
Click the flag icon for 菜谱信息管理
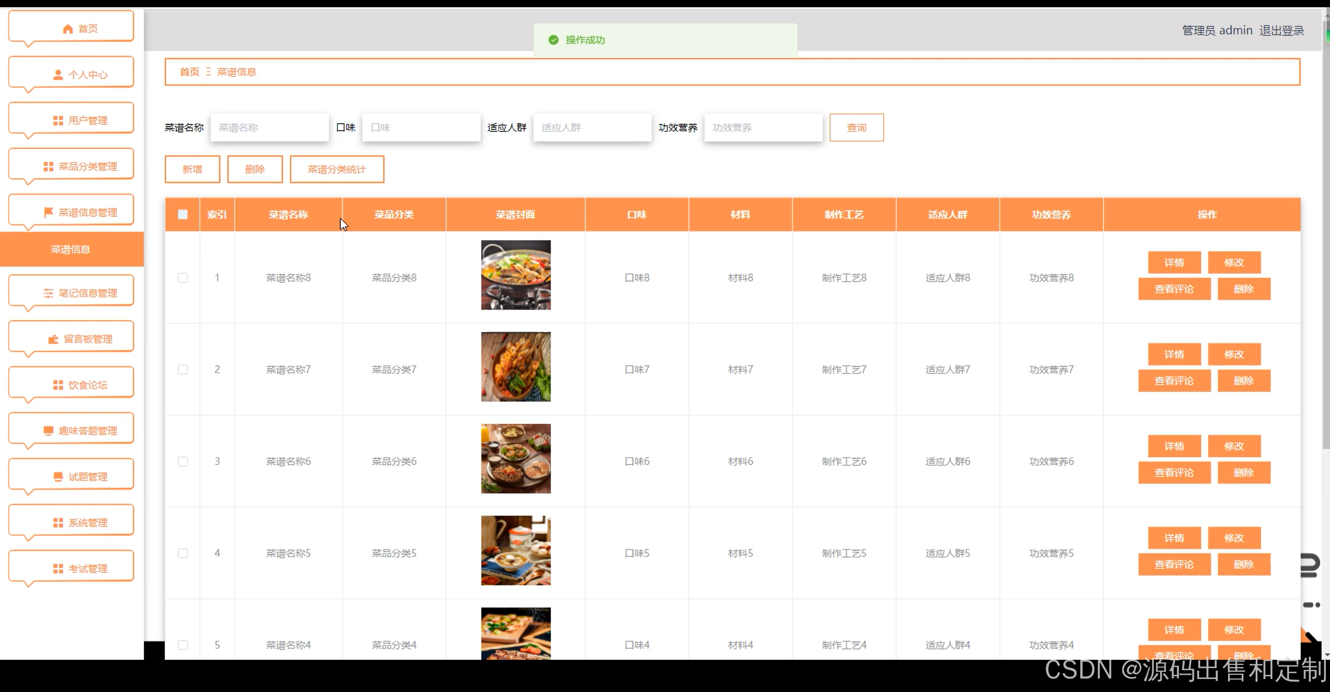(48, 212)
